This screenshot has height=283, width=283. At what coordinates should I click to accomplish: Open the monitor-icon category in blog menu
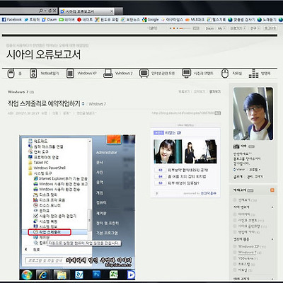click(x=197, y=74)
